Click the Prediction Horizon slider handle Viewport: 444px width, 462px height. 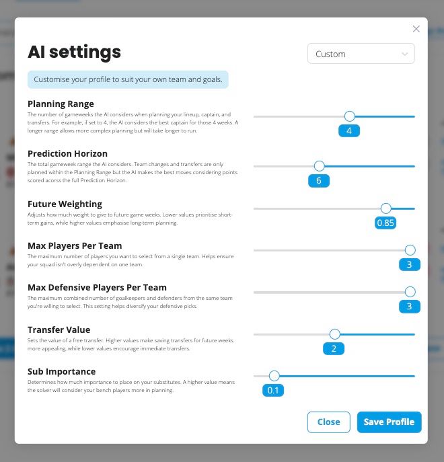[x=319, y=166]
